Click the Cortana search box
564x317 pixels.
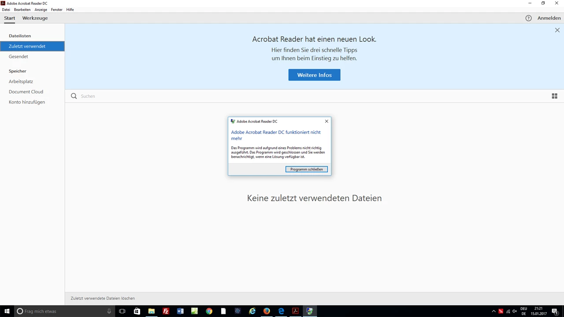[65, 311]
